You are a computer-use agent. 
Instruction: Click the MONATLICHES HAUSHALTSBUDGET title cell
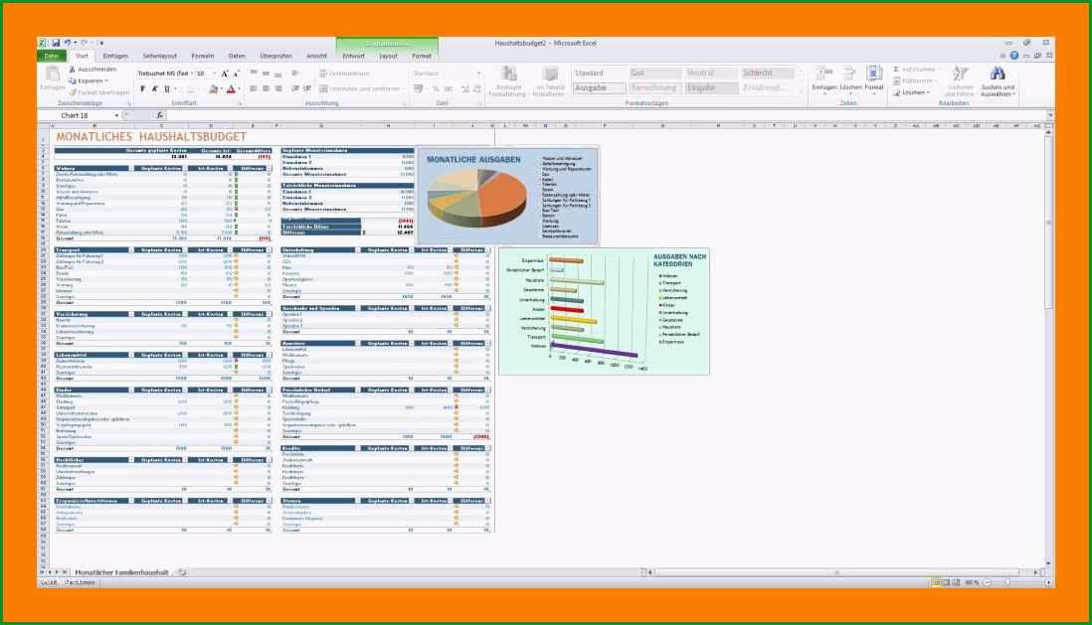tap(151, 137)
